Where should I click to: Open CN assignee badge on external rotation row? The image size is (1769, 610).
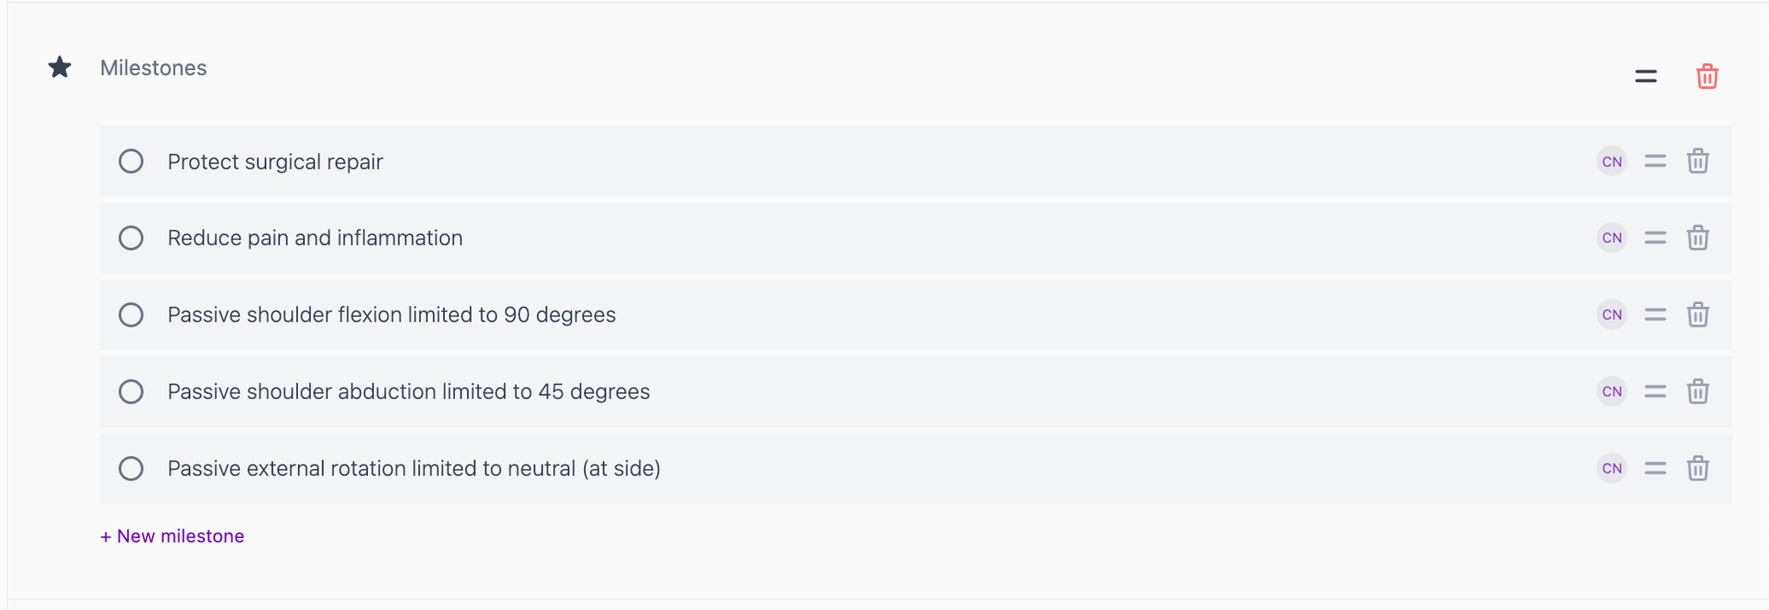(x=1612, y=468)
